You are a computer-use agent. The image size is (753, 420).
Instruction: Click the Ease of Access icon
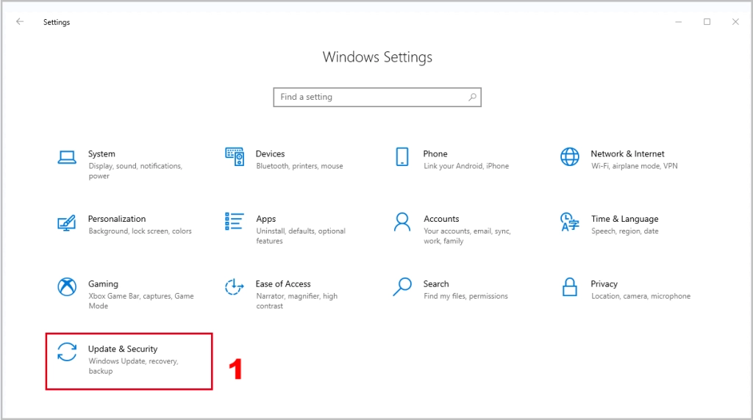(234, 286)
